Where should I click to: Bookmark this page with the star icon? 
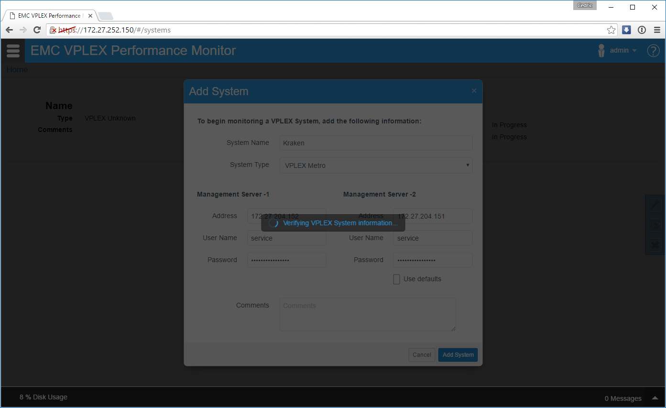click(x=611, y=30)
